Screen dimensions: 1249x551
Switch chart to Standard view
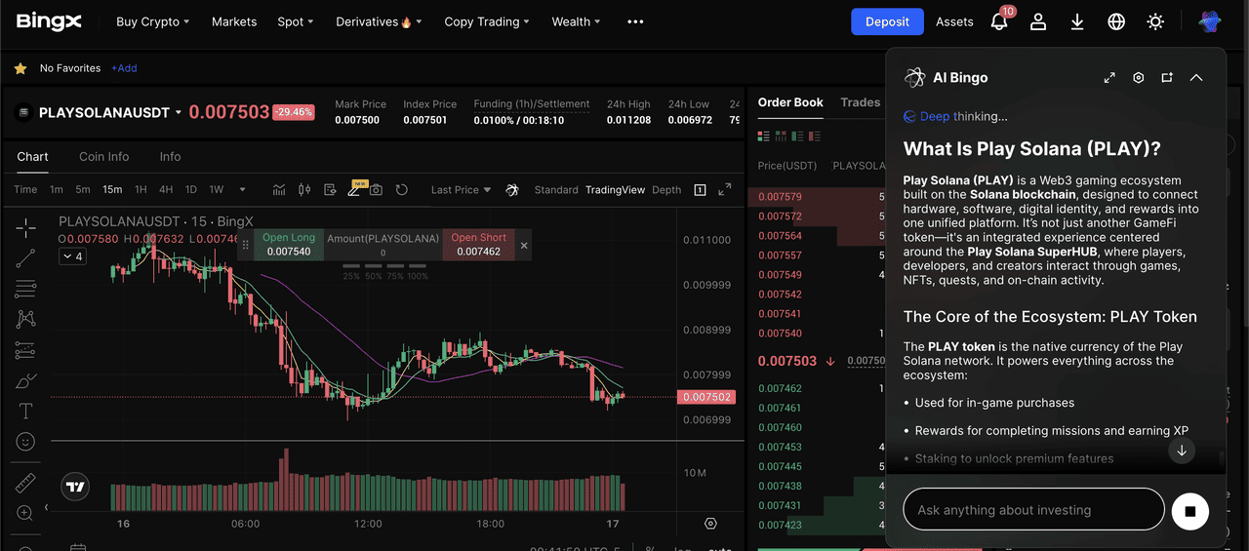point(556,190)
